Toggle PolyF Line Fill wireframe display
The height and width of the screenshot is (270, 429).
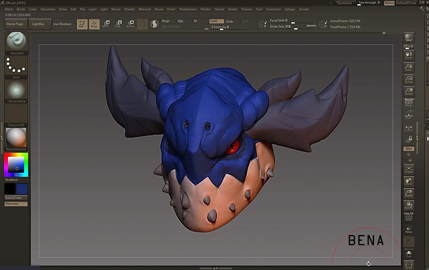[408, 217]
